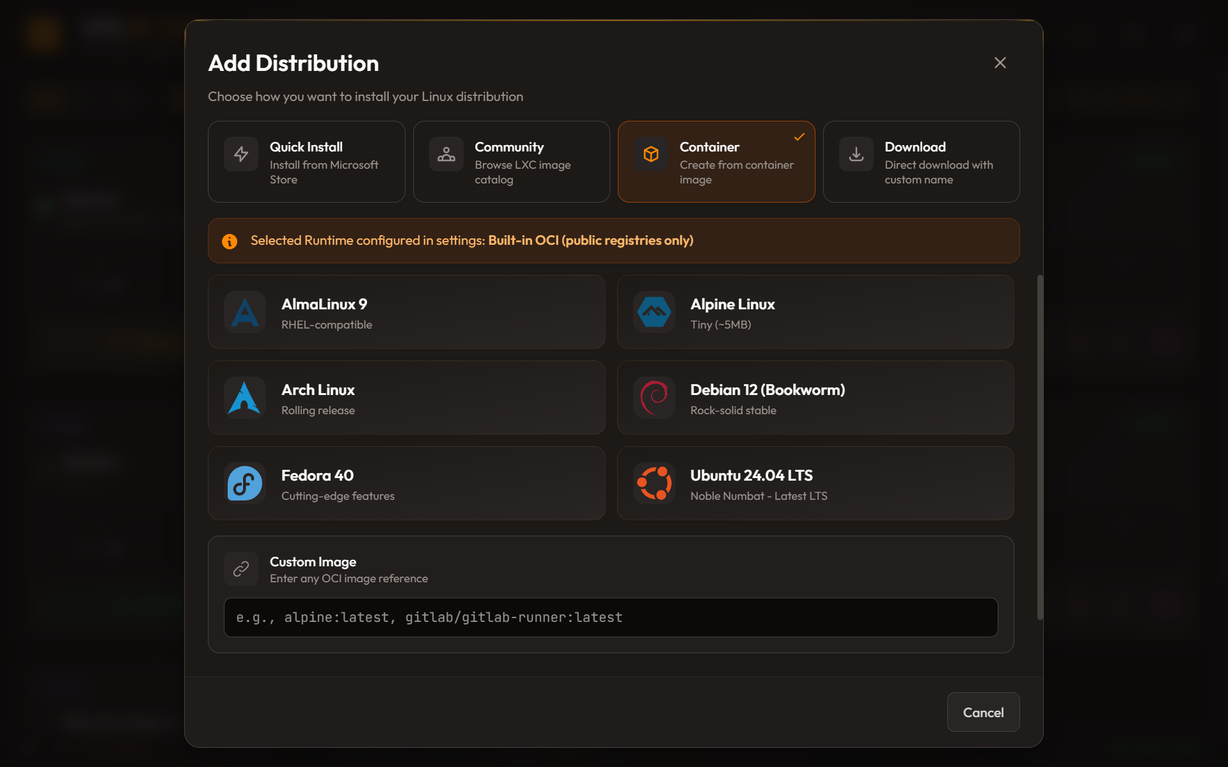Switch to the Quick Install option
This screenshot has height=767, width=1228.
pyautogui.click(x=306, y=162)
